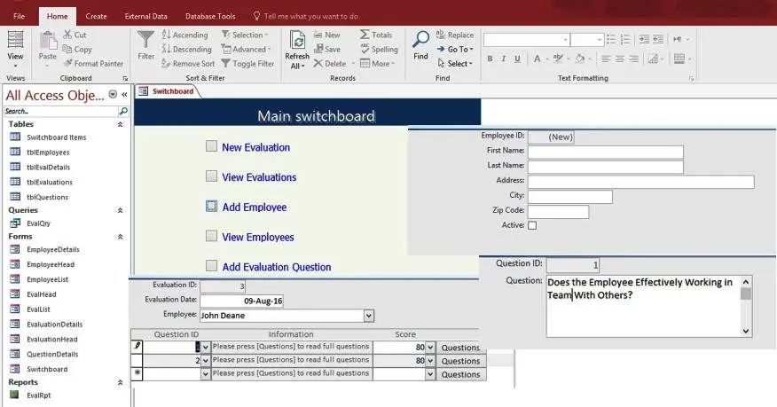Click the Find binoculars icon
Image resolution: width=777 pixels, height=407 pixels.
pos(420,40)
